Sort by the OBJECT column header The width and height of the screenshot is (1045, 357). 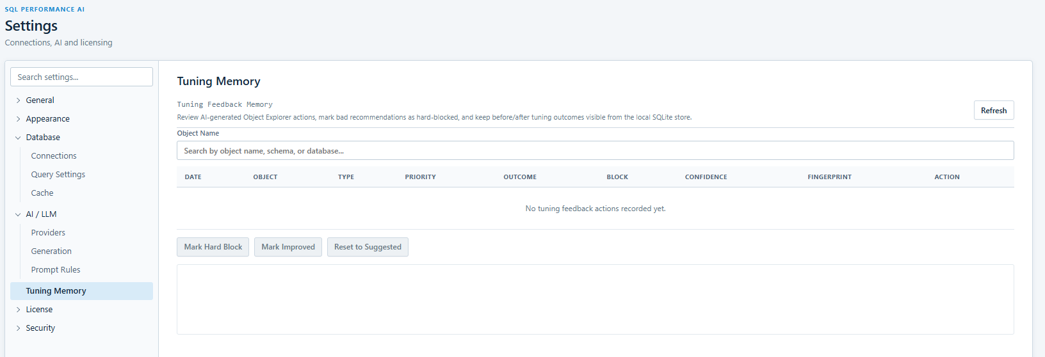click(265, 177)
